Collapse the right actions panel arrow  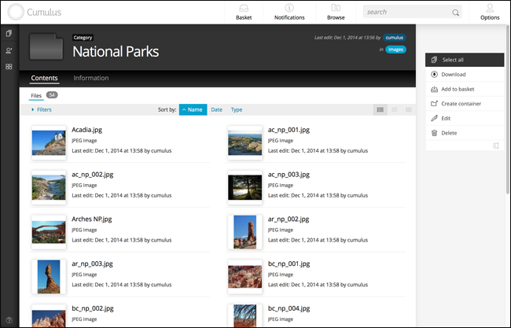pyautogui.click(x=496, y=146)
